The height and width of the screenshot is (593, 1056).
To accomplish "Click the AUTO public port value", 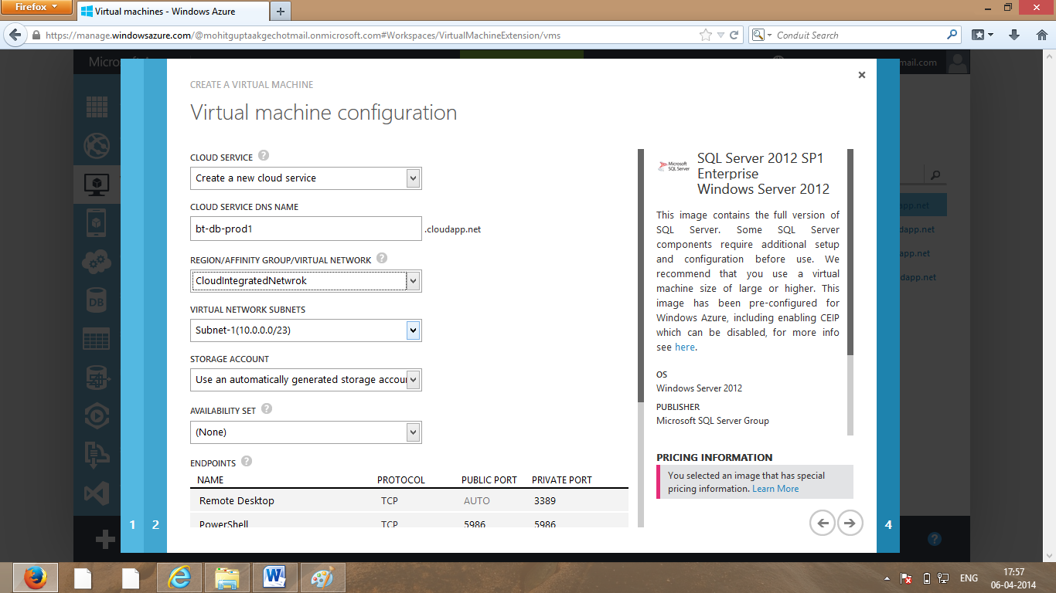I will (477, 501).
